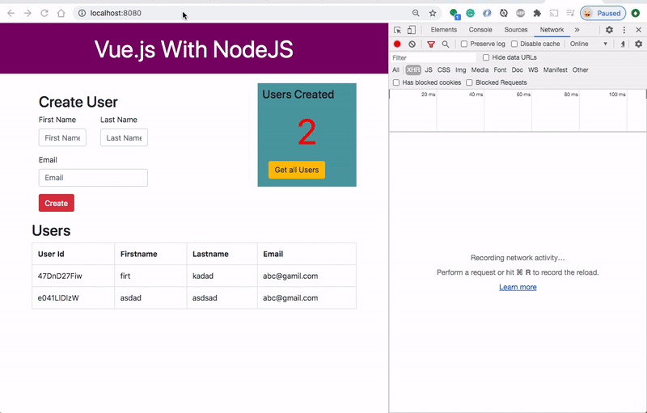Click the import HAR upload arrow icon
647x413 pixels.
(622, 44)
